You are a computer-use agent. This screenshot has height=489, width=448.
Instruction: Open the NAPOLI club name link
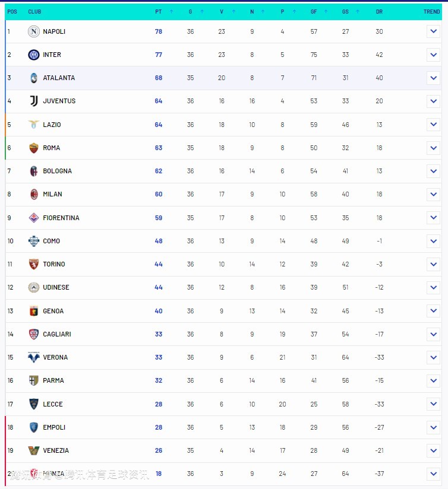(x=54, y=31)
